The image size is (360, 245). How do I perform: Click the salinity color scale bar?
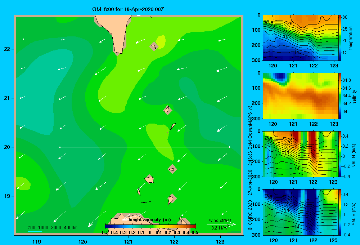[340, 96]
